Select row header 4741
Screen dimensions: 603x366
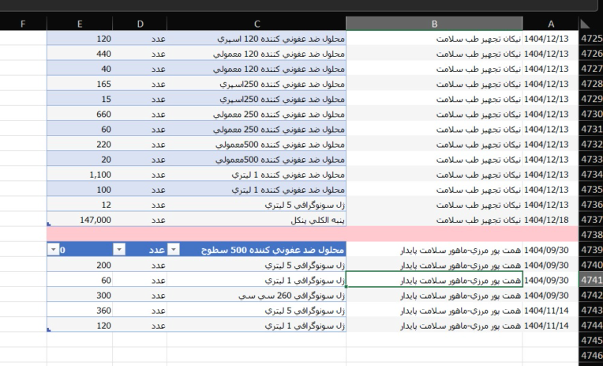[x=591, y=280]
